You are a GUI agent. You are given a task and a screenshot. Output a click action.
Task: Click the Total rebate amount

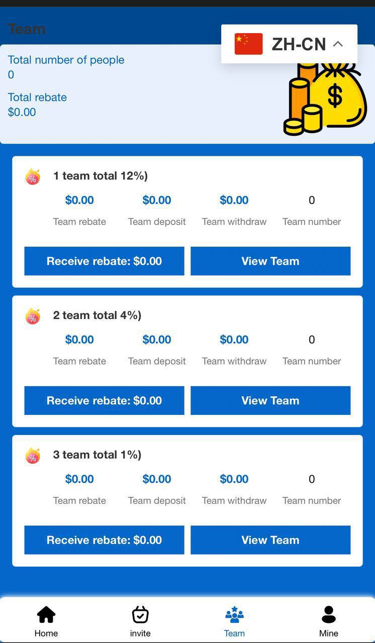tap(22, 112)
